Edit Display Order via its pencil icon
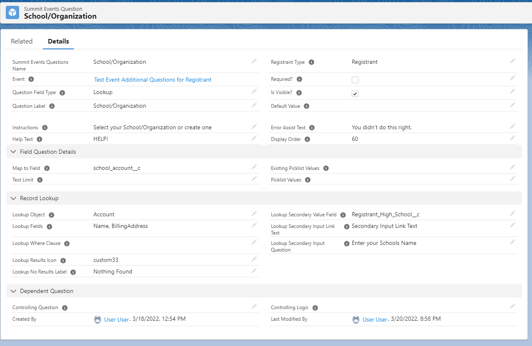Screen dimensions: 532x346 512,138
